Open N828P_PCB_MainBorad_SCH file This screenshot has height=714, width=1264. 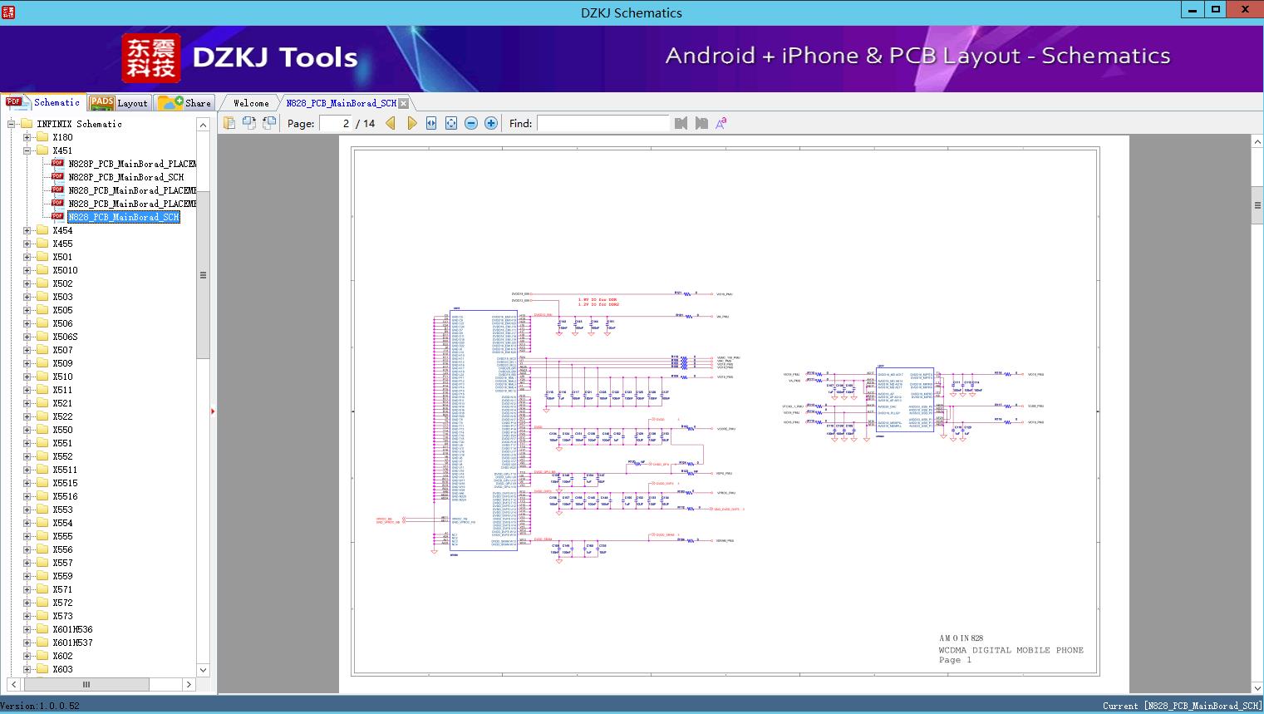coord(125,177)
